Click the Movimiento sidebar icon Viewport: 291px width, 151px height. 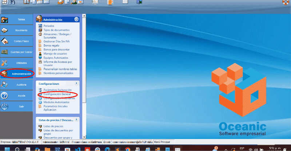5,30
